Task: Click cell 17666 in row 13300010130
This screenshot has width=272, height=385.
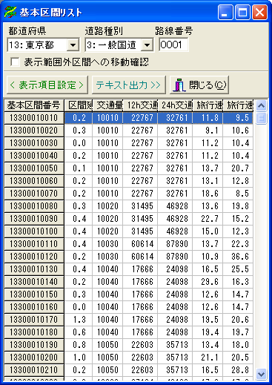Action: pyautogui.click(x=140, y=269)
